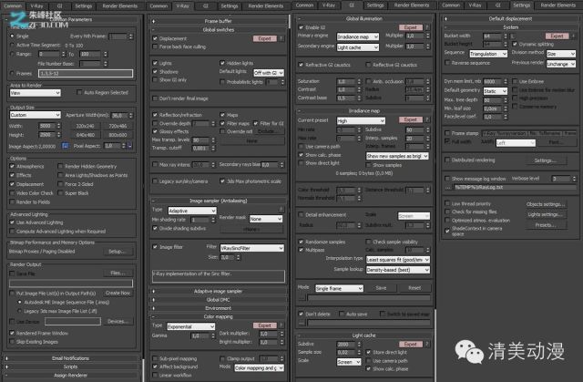Click the Light cache question-mark help button
The image size is (583, 382).
click(427, 344)
